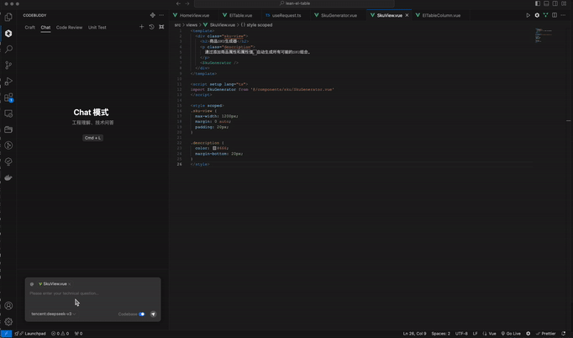This screenshot has height=338, width=573.
Task: Switch to the Code Review tab
Action: pyautogui.click(x=69, y=28)
